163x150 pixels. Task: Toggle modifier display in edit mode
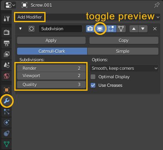pyautogui.click(x=111, y=29)
